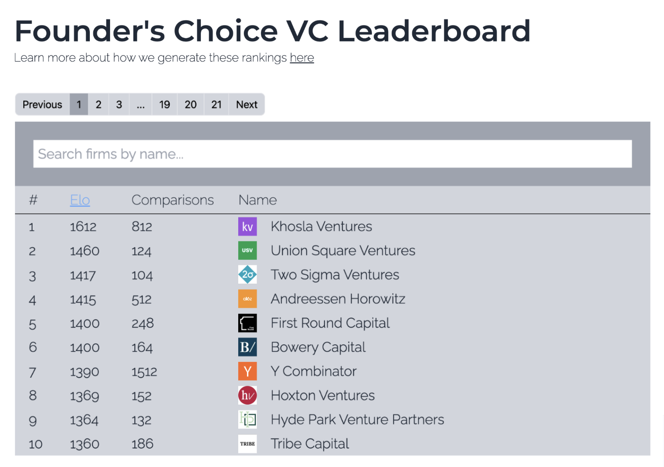Click the Khosla Ventures kv logo
664x467 pixels.
[247, 226]
